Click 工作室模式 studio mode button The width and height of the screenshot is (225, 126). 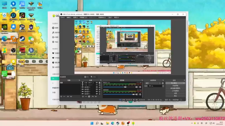coord(175,91)
